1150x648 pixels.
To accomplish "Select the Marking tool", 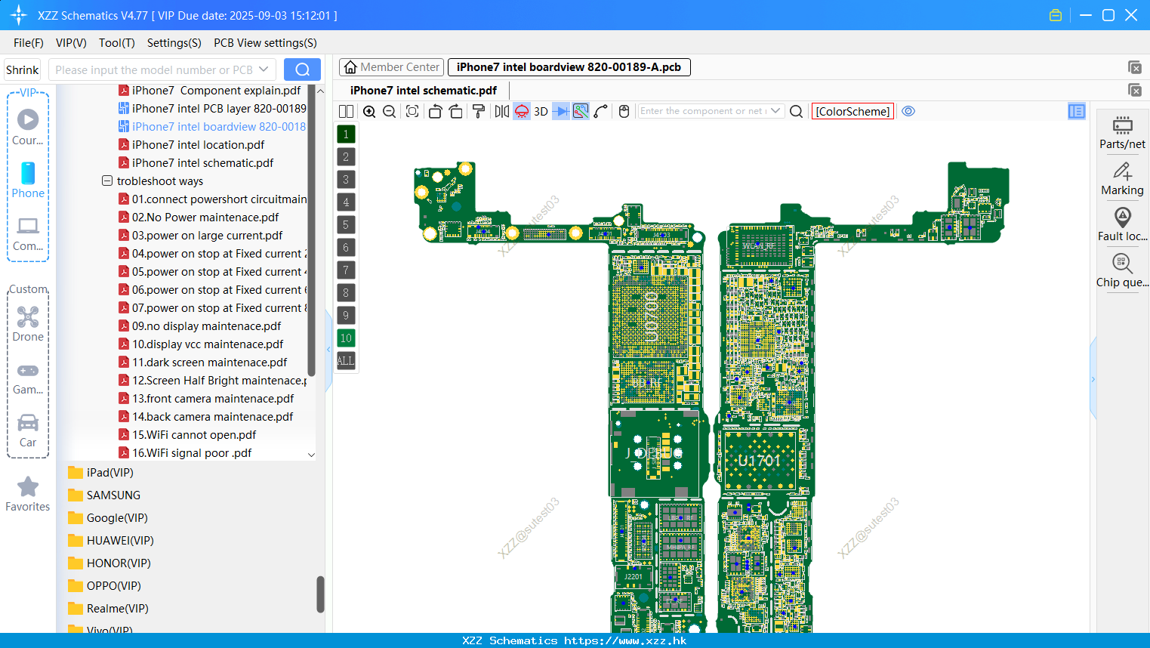I will pos(1122,179).
